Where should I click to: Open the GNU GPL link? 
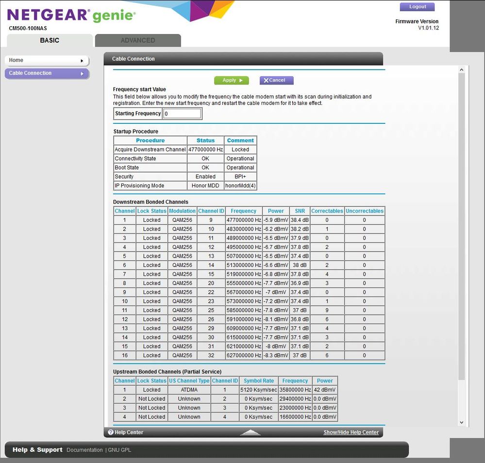[x=119, y=450]
